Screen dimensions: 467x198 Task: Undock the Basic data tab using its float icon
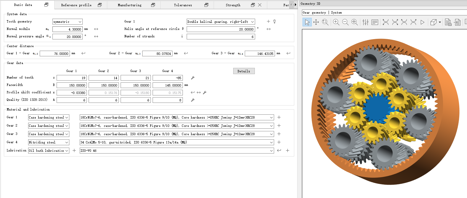point(46,5)
